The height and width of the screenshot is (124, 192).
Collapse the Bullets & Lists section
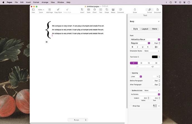131,91
